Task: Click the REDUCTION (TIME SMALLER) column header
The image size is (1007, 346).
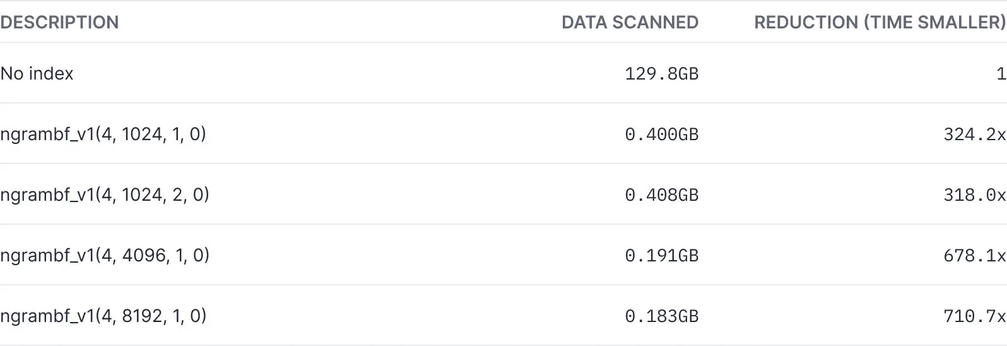Action: [x=880, y=22]
